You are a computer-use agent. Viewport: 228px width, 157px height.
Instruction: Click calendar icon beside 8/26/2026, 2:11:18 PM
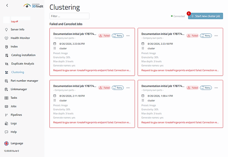click(x=55, y=96)
